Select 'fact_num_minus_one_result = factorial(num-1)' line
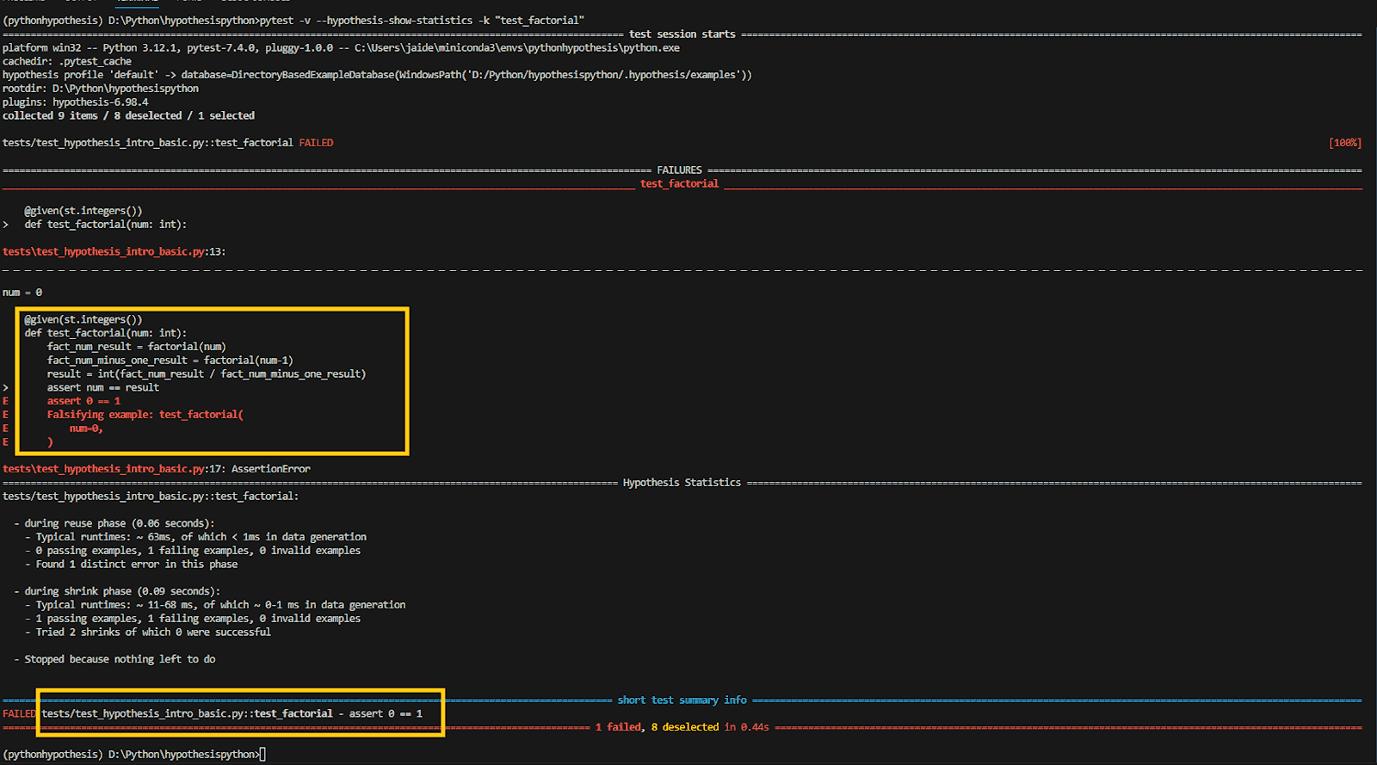This screenshot has width=1377, height=765. point(170,361)
